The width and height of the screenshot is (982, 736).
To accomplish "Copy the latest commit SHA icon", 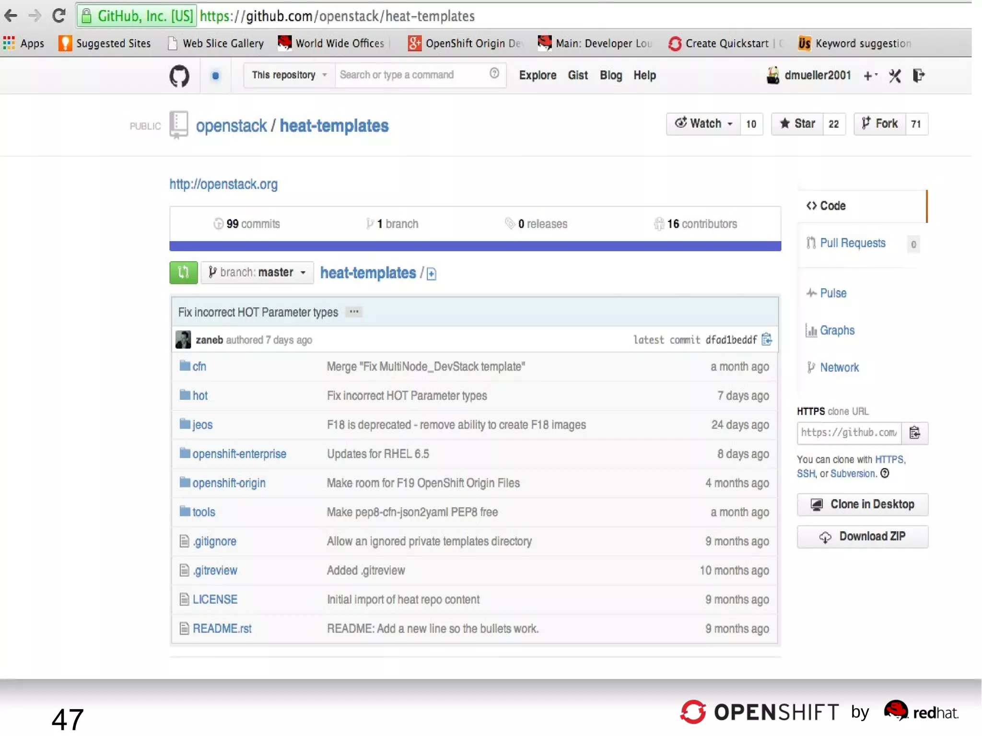I will click(x=767, y=339).
